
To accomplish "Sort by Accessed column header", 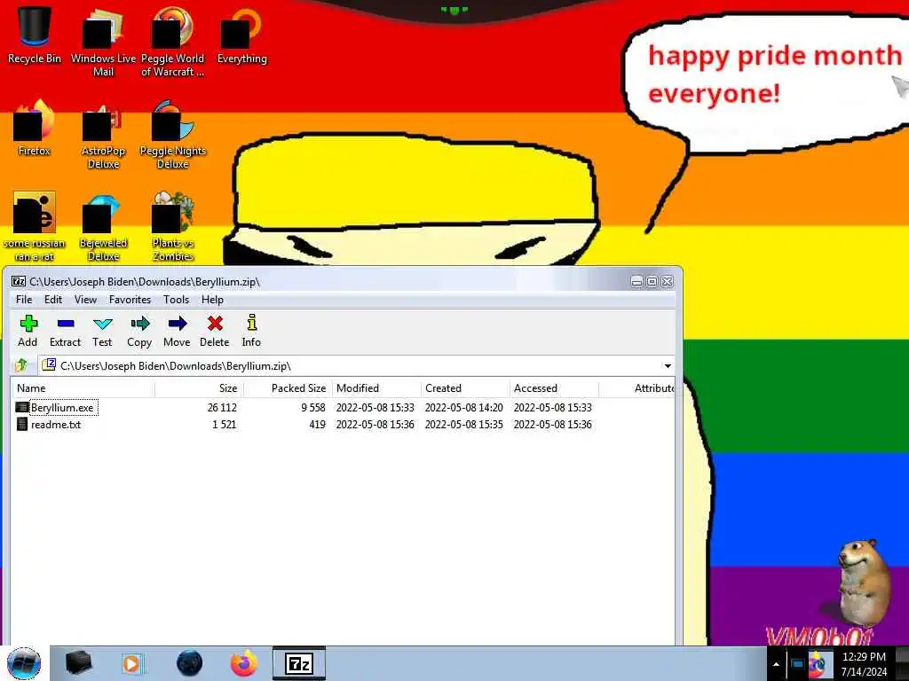I will (554, 388).
